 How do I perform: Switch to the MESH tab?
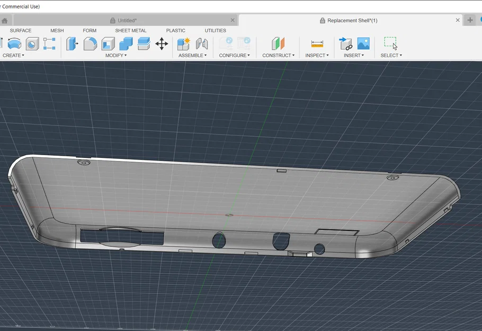point(57,30)
